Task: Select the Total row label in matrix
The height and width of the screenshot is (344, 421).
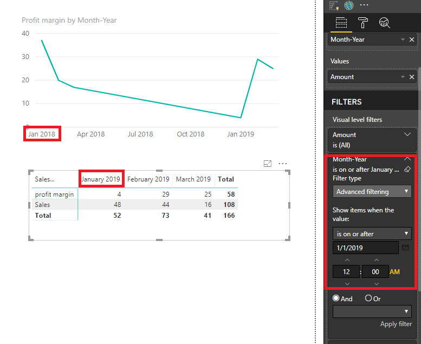Action: (43, 216)
